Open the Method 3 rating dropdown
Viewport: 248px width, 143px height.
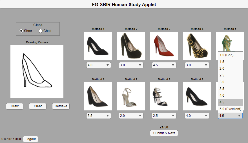164,65
